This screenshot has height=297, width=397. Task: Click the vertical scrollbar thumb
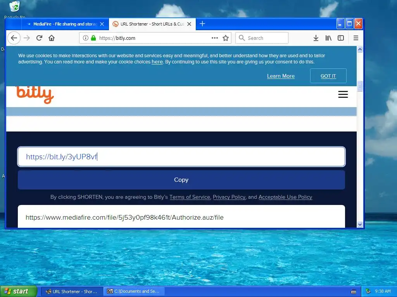pyautogui.click(x=360, y=86)
